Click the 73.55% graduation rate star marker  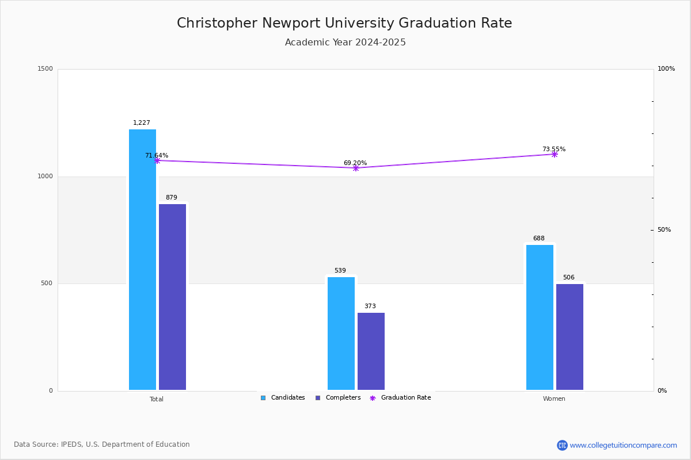coord(555,154)
